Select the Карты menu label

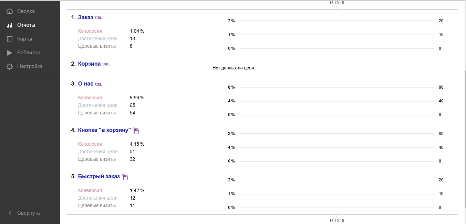point(24,39)
